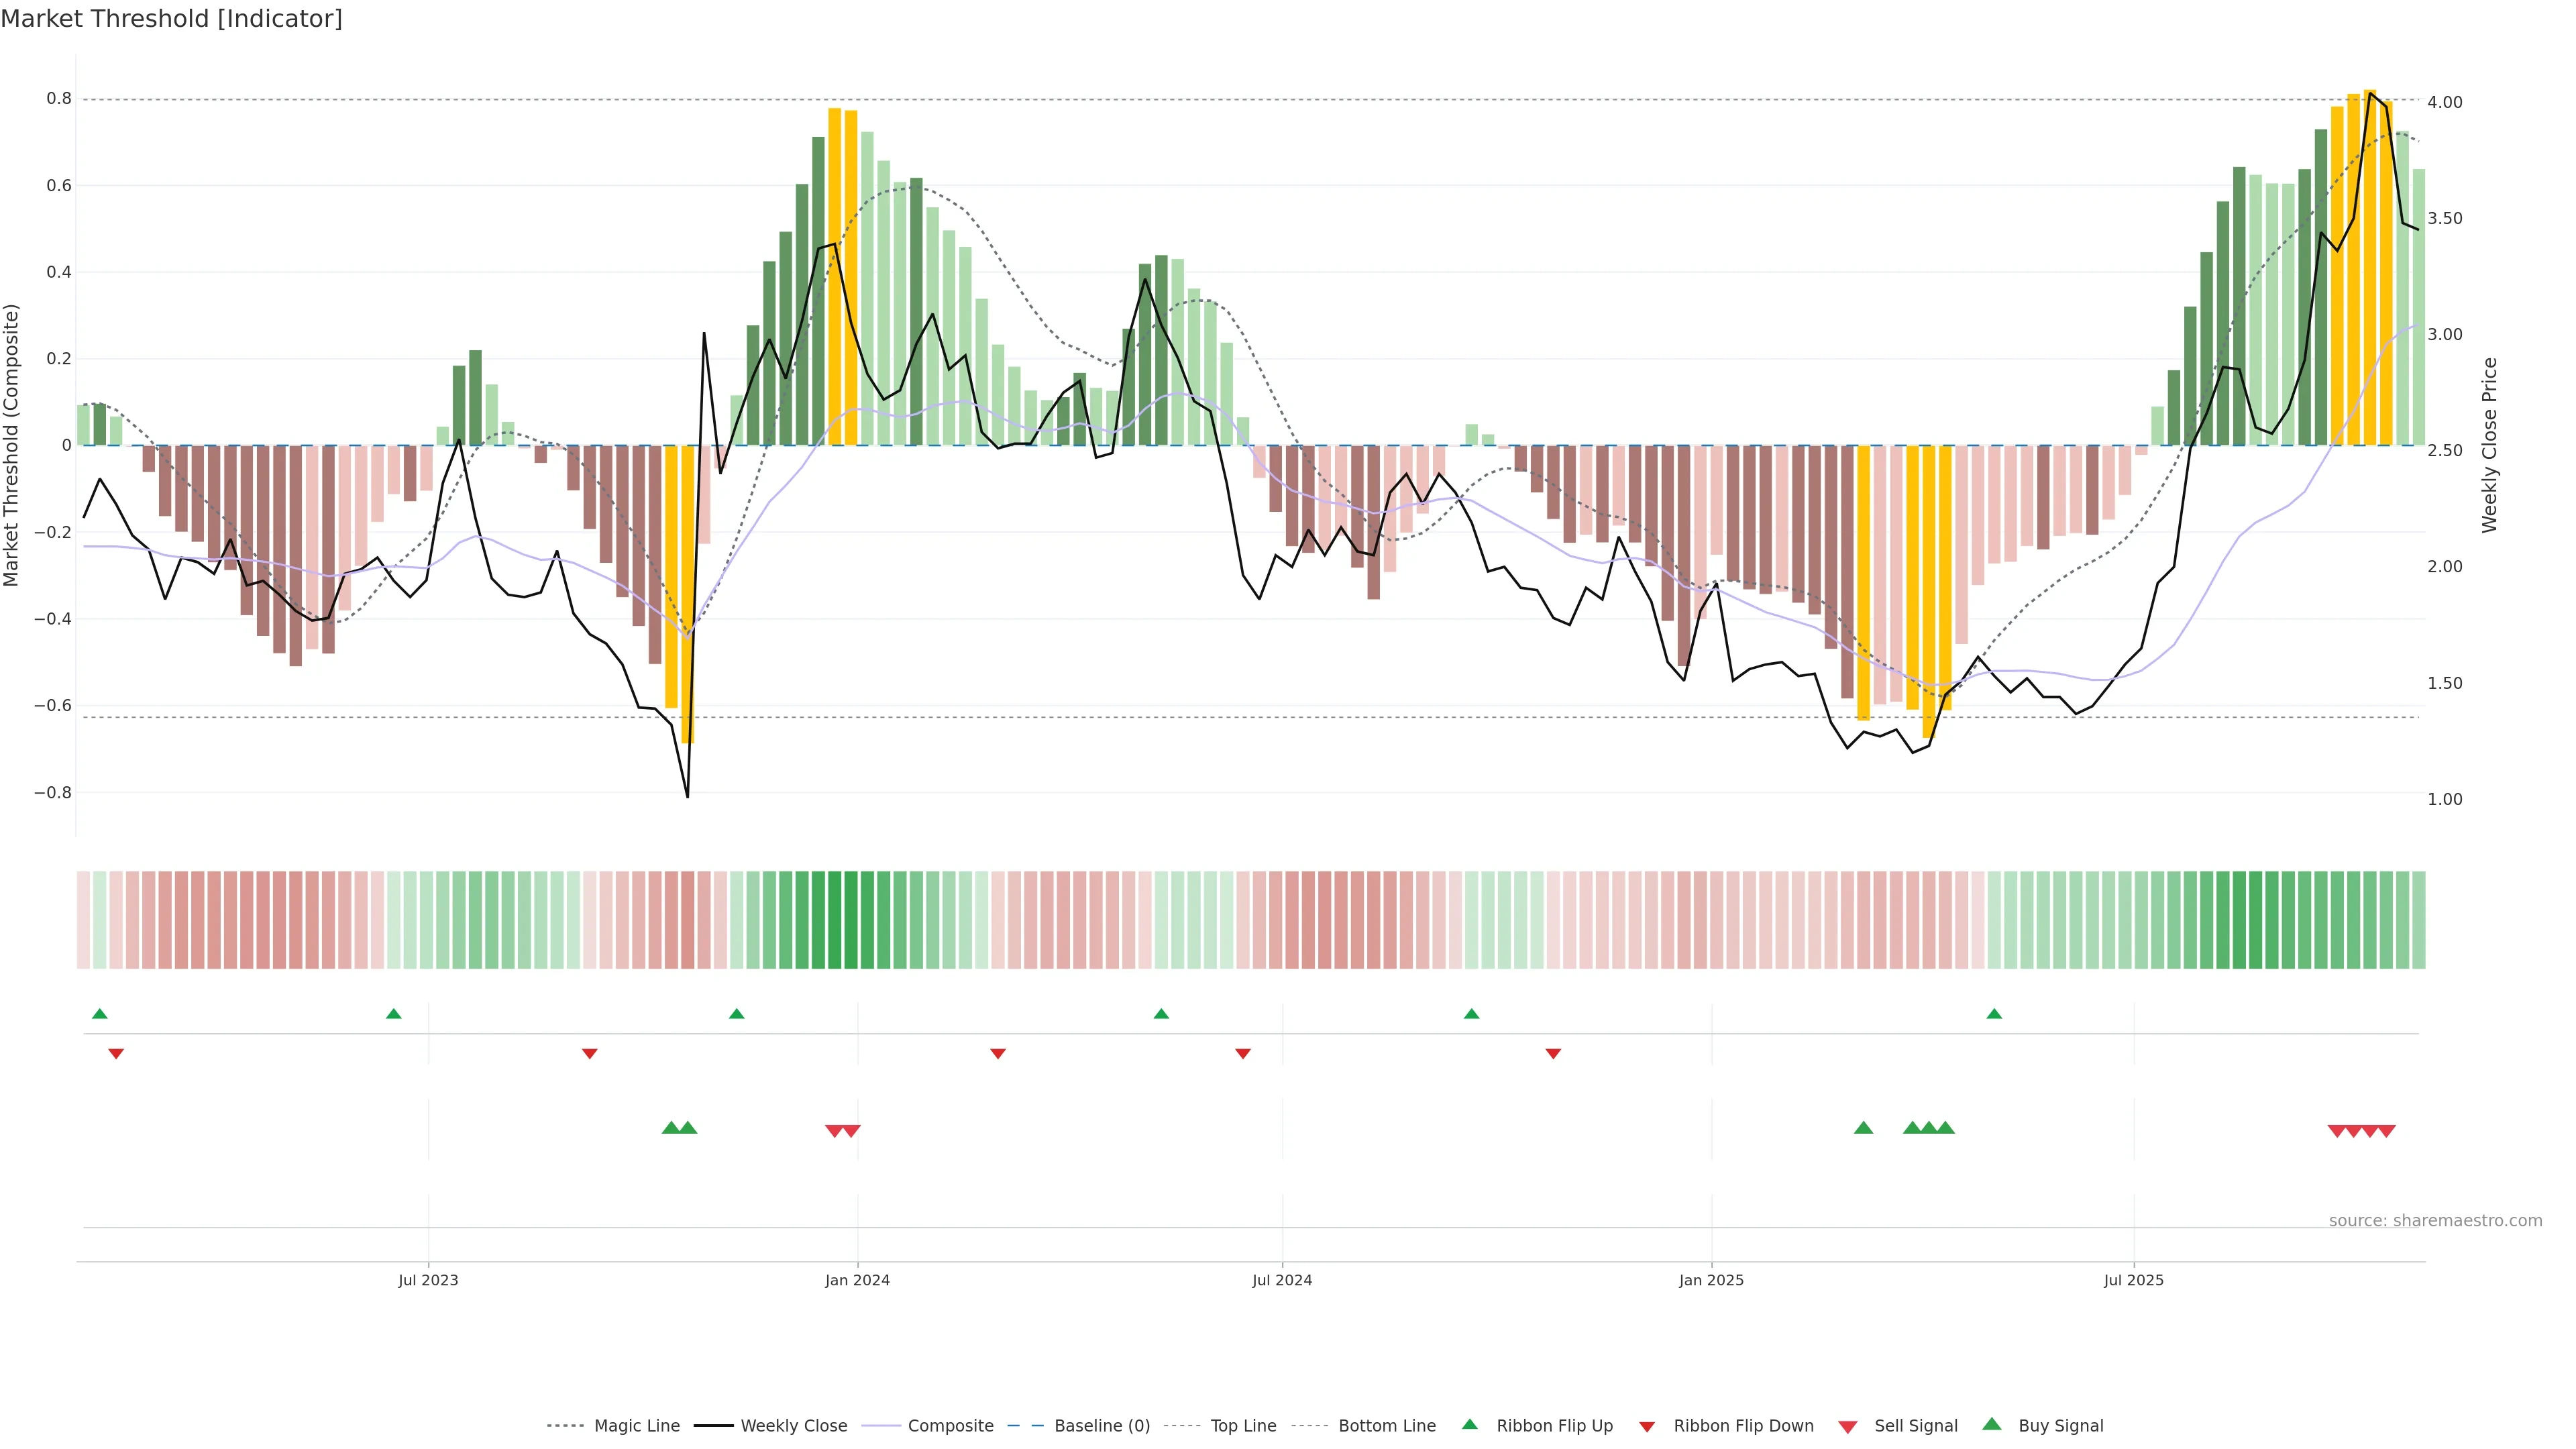Click the first red ribbon flip down marker

116,1053
